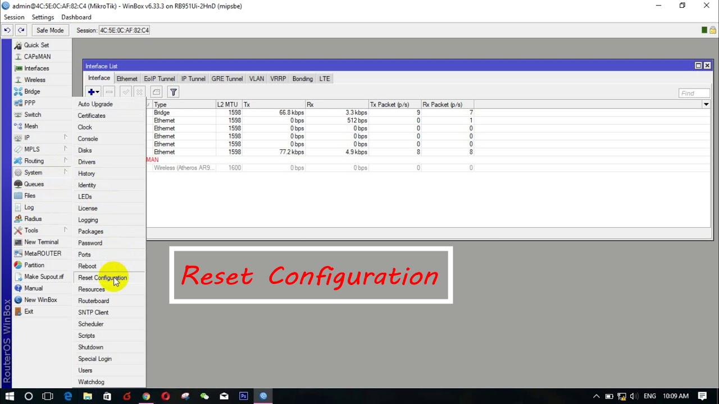Image resolution: width=719 pixels, height=404 pixels.
Task: Open the Settings menu
Action: coord(43,17)
